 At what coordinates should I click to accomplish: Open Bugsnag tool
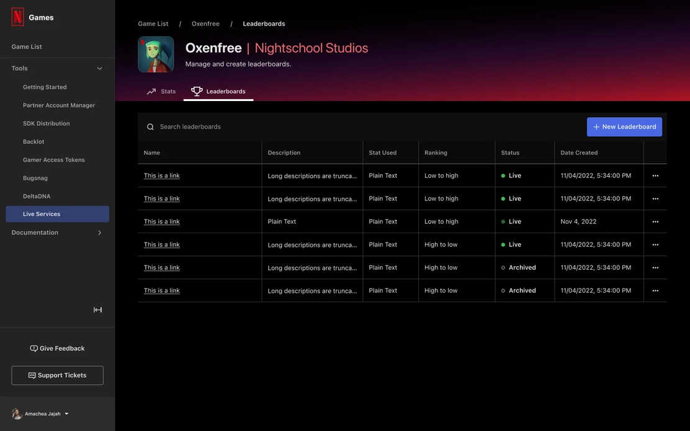pos(35,178)
